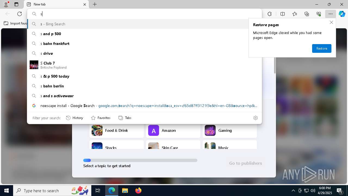The image size is (348, 196).
Task: Open search suggestion settings gear
Action: coord(256,118)
